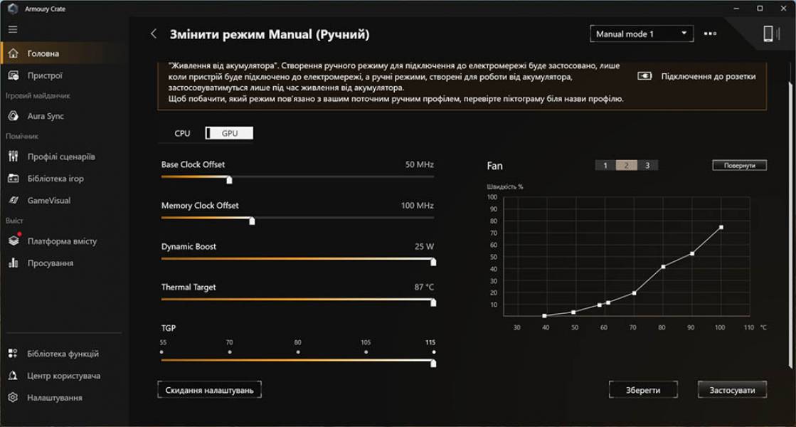Click the fan curve point at 100°C
Screen dimensions: 796x427
(721, 228)
